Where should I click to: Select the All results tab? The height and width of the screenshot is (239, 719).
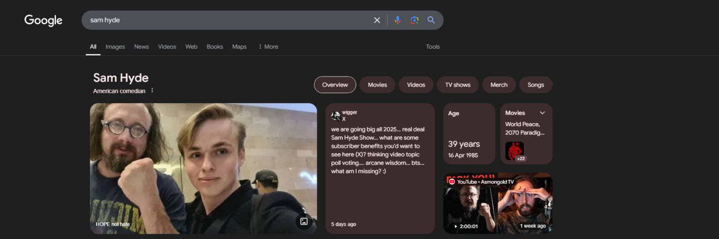pos(93,47)
